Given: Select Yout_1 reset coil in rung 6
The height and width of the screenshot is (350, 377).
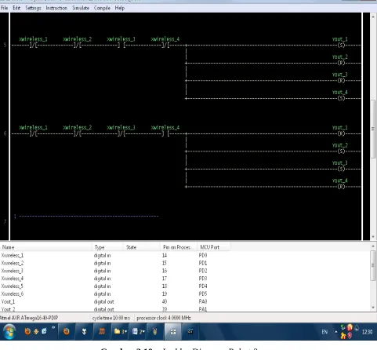Looking at the screenshot, I should click(341, 133).
